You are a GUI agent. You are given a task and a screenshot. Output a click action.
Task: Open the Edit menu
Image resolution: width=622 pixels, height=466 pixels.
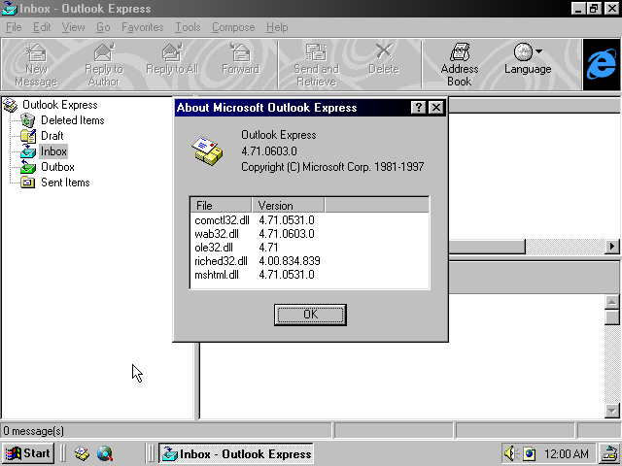[x=42, y=27]
